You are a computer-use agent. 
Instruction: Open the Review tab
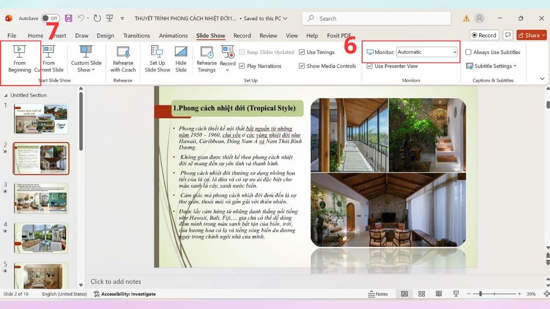268,36
